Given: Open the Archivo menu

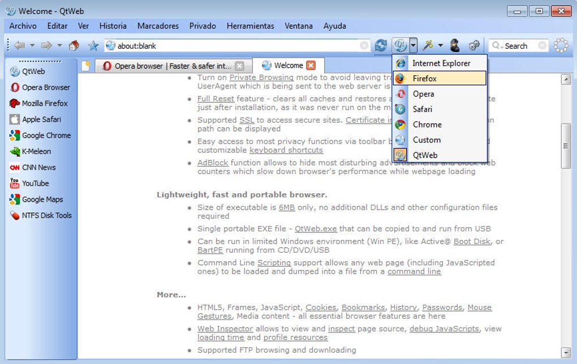Looking at the screenshot, I should (x=23, y=26).
